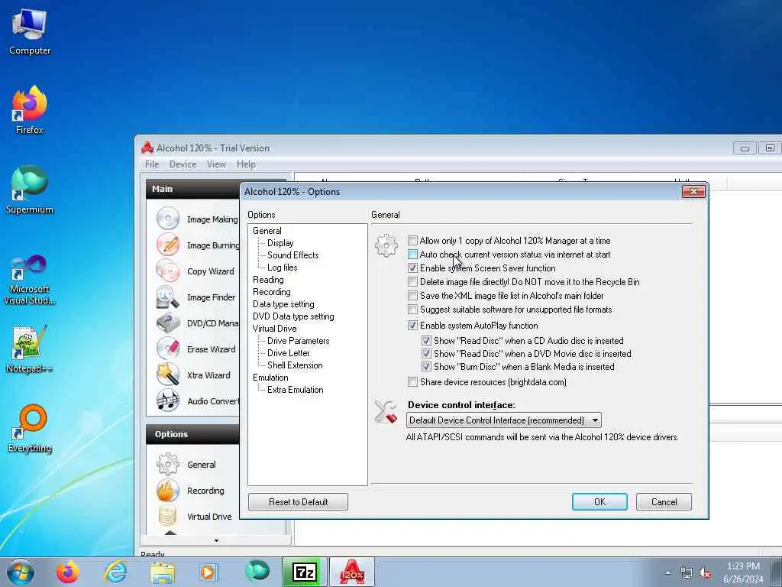Toggle Auto check current version status checkbox
Screen dimensions: 782x587
tap(412, 255)
